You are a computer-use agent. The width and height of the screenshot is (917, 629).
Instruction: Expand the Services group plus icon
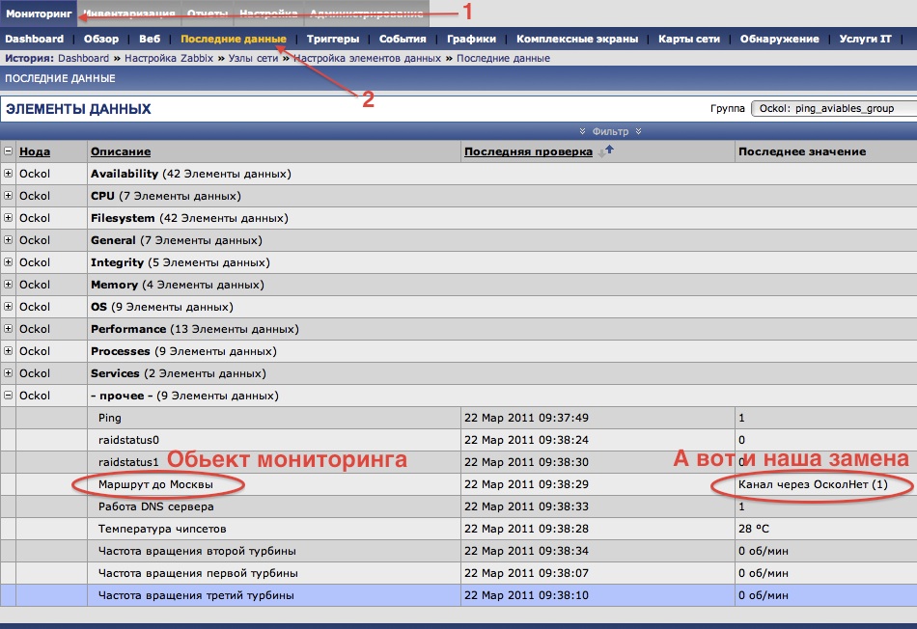(9, 373)
